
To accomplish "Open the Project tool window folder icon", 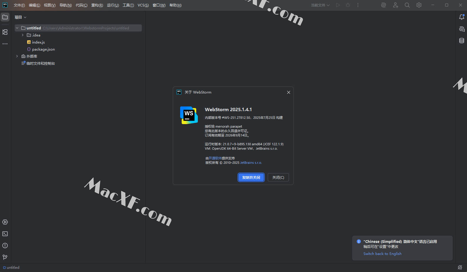I will tap(5, 17).
